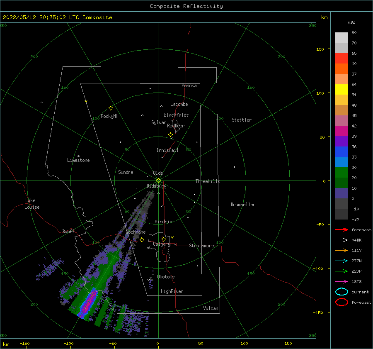This screenshot has width=373, height=349.
Task: Click the yellow diamond marker near RockyMH
Action: pyautogui.click(x=111, y=108)
